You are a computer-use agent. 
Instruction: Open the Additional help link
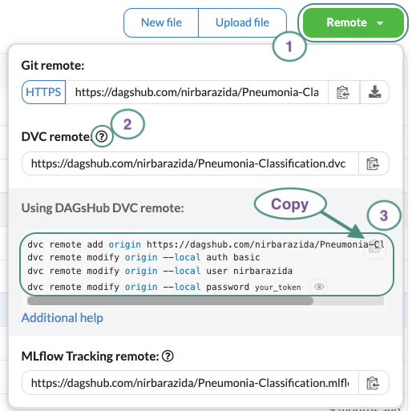point(63,318)
